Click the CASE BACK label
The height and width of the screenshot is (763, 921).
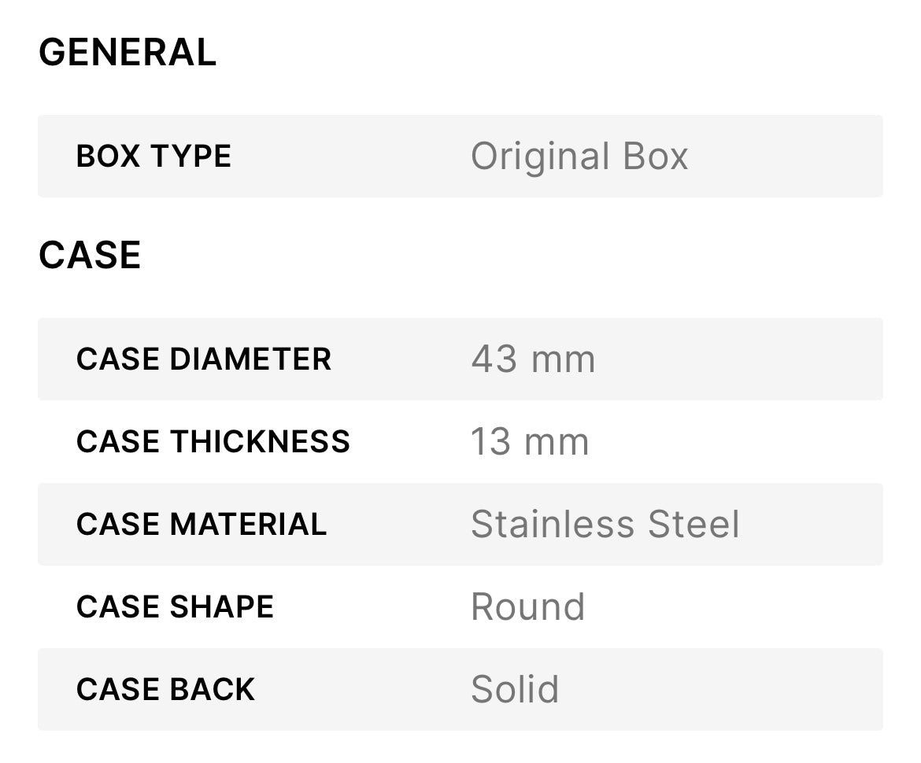[165, 690]
